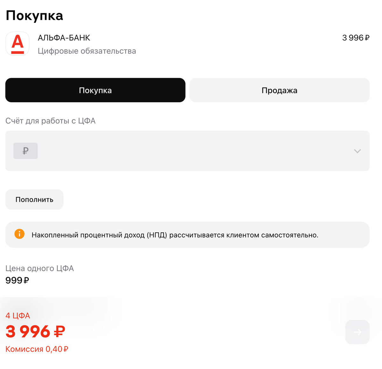
Task: Click the 3 996 ₽ value in the header
Action: (356, 38)
